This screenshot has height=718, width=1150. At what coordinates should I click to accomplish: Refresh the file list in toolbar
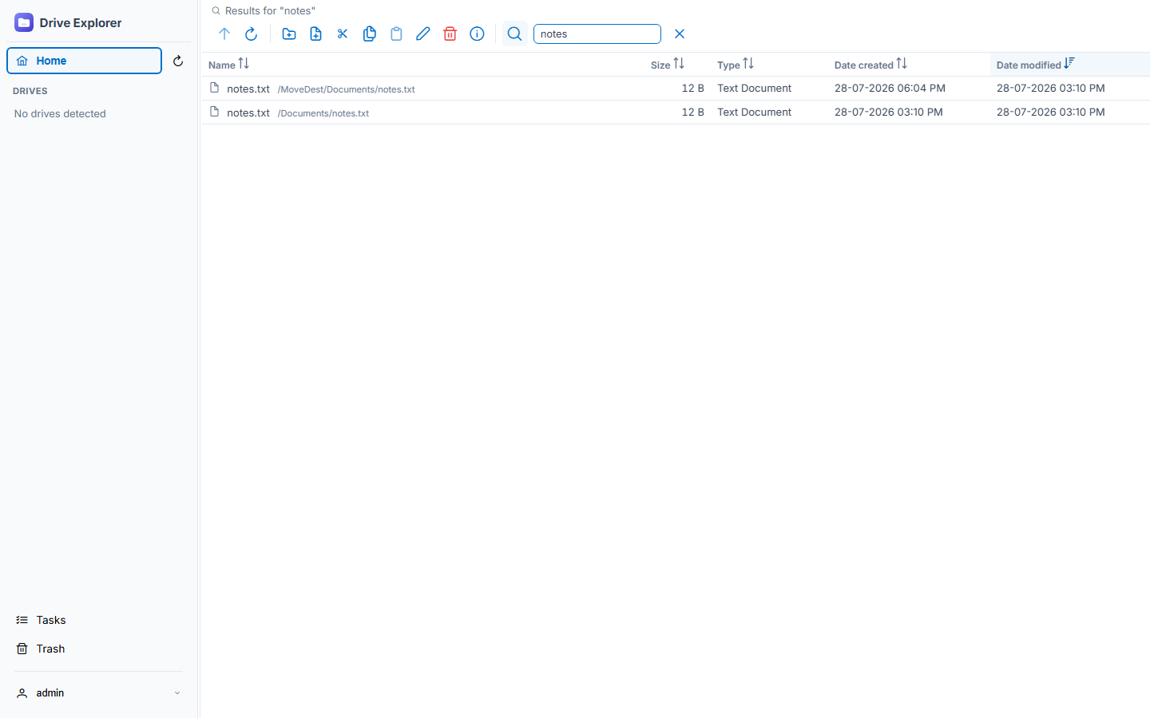[x=251, y=34]
